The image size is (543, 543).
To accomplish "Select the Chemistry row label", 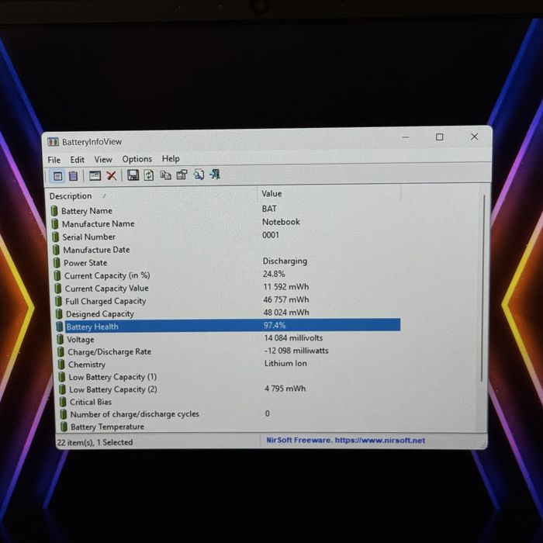I will 87,365.
